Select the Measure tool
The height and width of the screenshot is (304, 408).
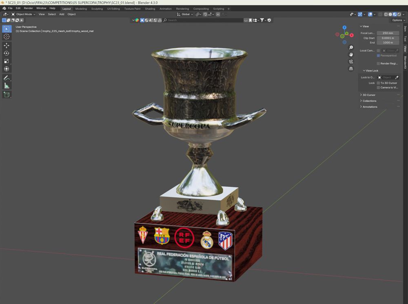(x=7, y=86)
